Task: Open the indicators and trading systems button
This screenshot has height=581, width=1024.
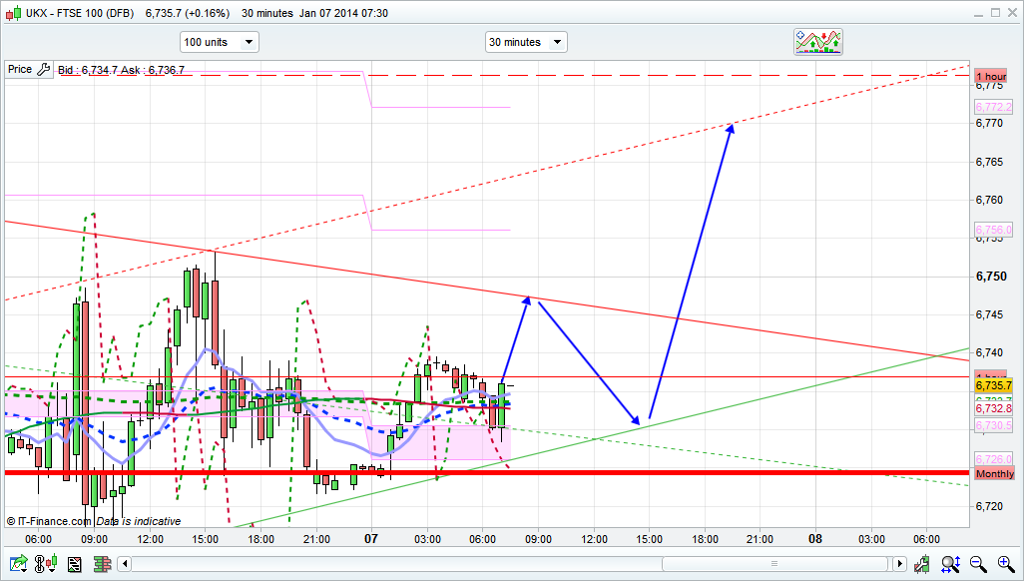Action: pyautogui.click(x=817, y=42)
